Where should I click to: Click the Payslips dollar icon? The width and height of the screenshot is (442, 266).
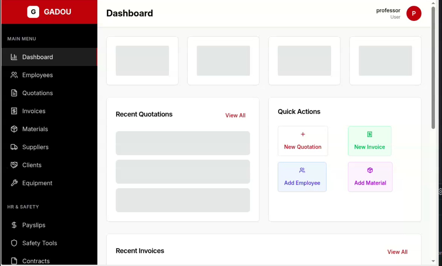14,225
